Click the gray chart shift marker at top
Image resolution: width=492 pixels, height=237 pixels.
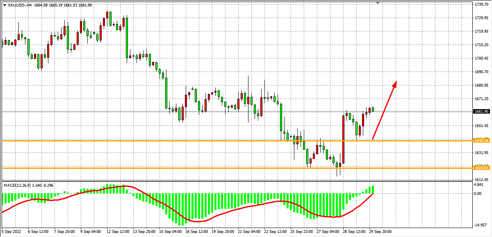click(x=378, y=2)
